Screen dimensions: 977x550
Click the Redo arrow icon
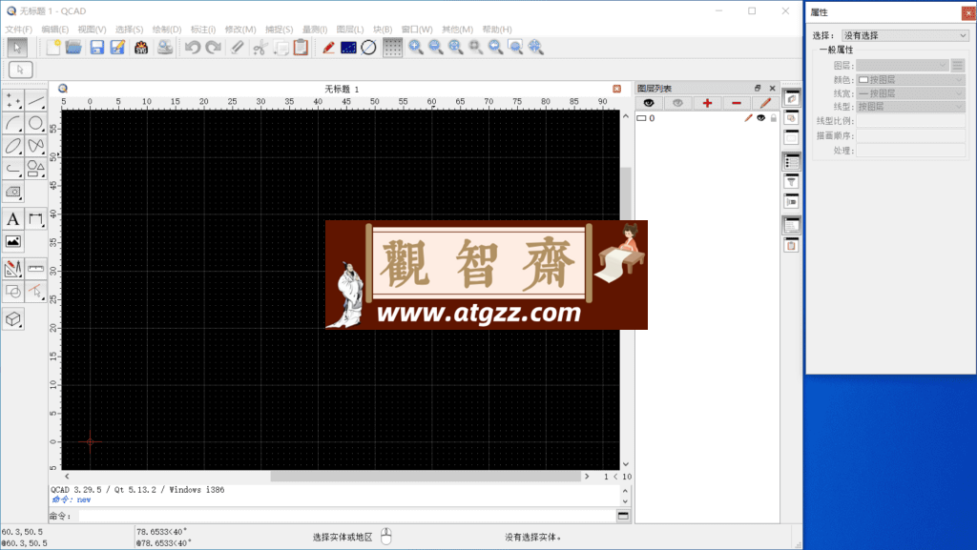pos(213,48)
